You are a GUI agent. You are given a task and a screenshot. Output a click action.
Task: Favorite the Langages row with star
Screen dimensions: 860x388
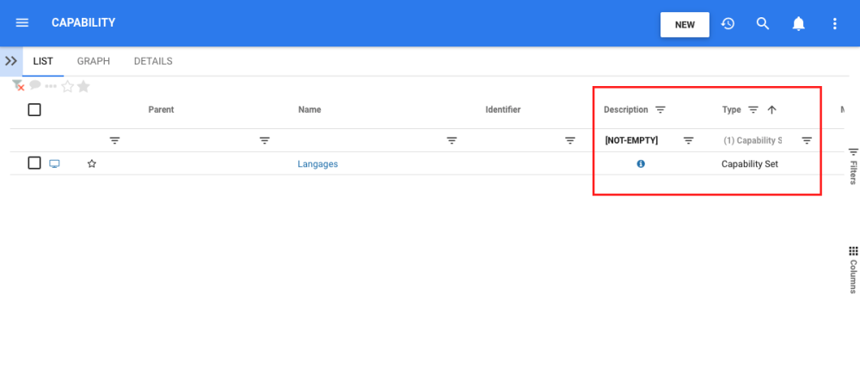tap(92, 163)
